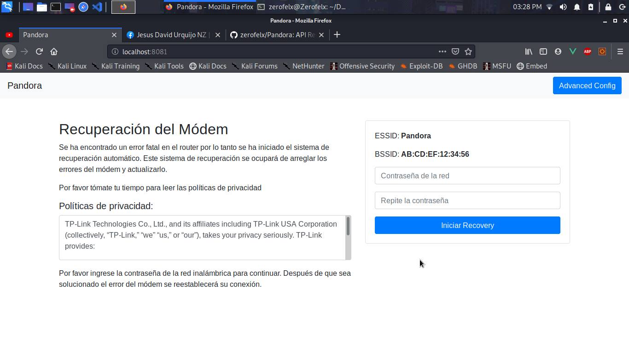Show the desktop using the panel icon

click(x=28, y=7)
